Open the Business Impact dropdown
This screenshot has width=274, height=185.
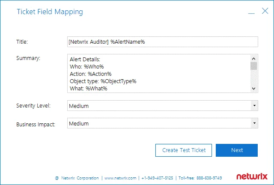(x=254, y=123)
